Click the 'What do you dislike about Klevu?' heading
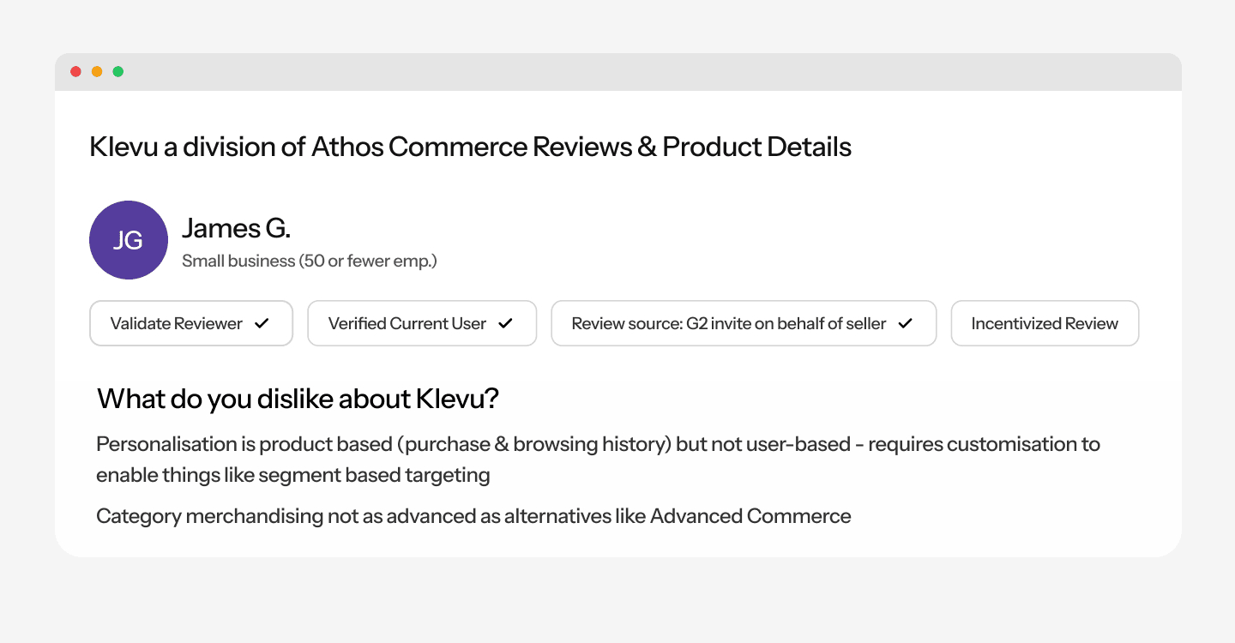The width and height of the screenshot is (1235, 643). point(298,399)
